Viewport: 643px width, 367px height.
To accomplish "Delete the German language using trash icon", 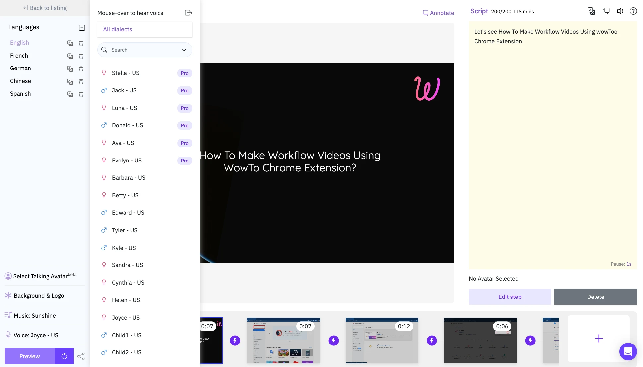I will (81, 69).
